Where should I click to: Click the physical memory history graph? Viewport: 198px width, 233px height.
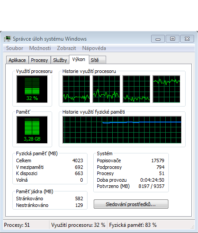point(122,130)
